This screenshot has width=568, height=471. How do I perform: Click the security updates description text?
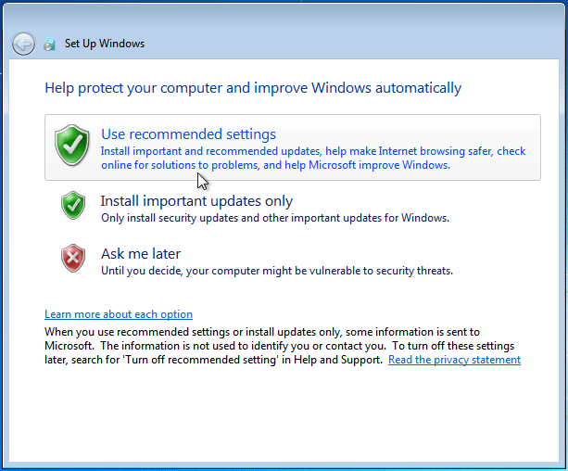274,218
